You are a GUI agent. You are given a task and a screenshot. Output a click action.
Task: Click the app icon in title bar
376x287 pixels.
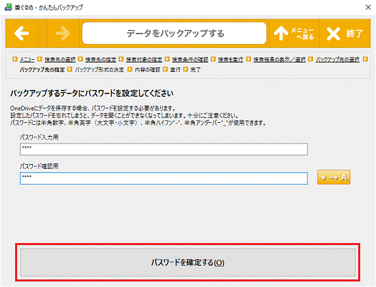point(8,7)
